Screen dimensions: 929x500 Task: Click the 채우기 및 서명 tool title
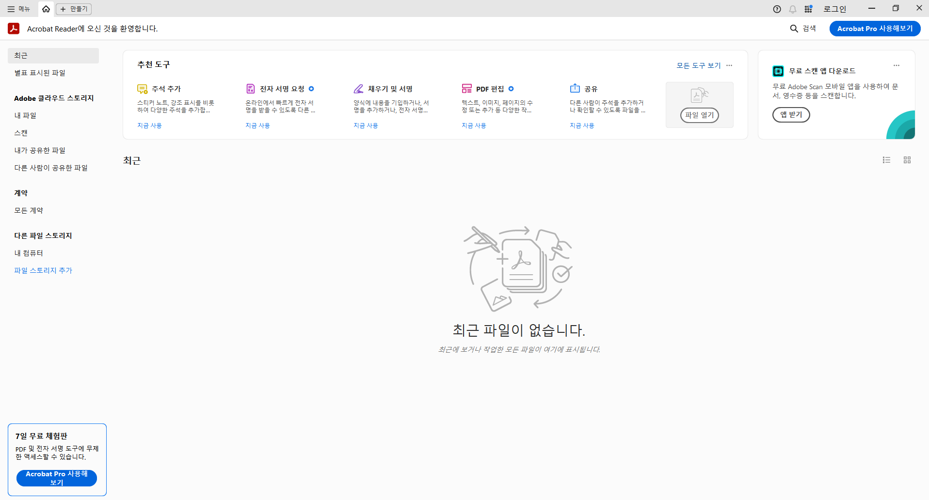tap(390, 89)
